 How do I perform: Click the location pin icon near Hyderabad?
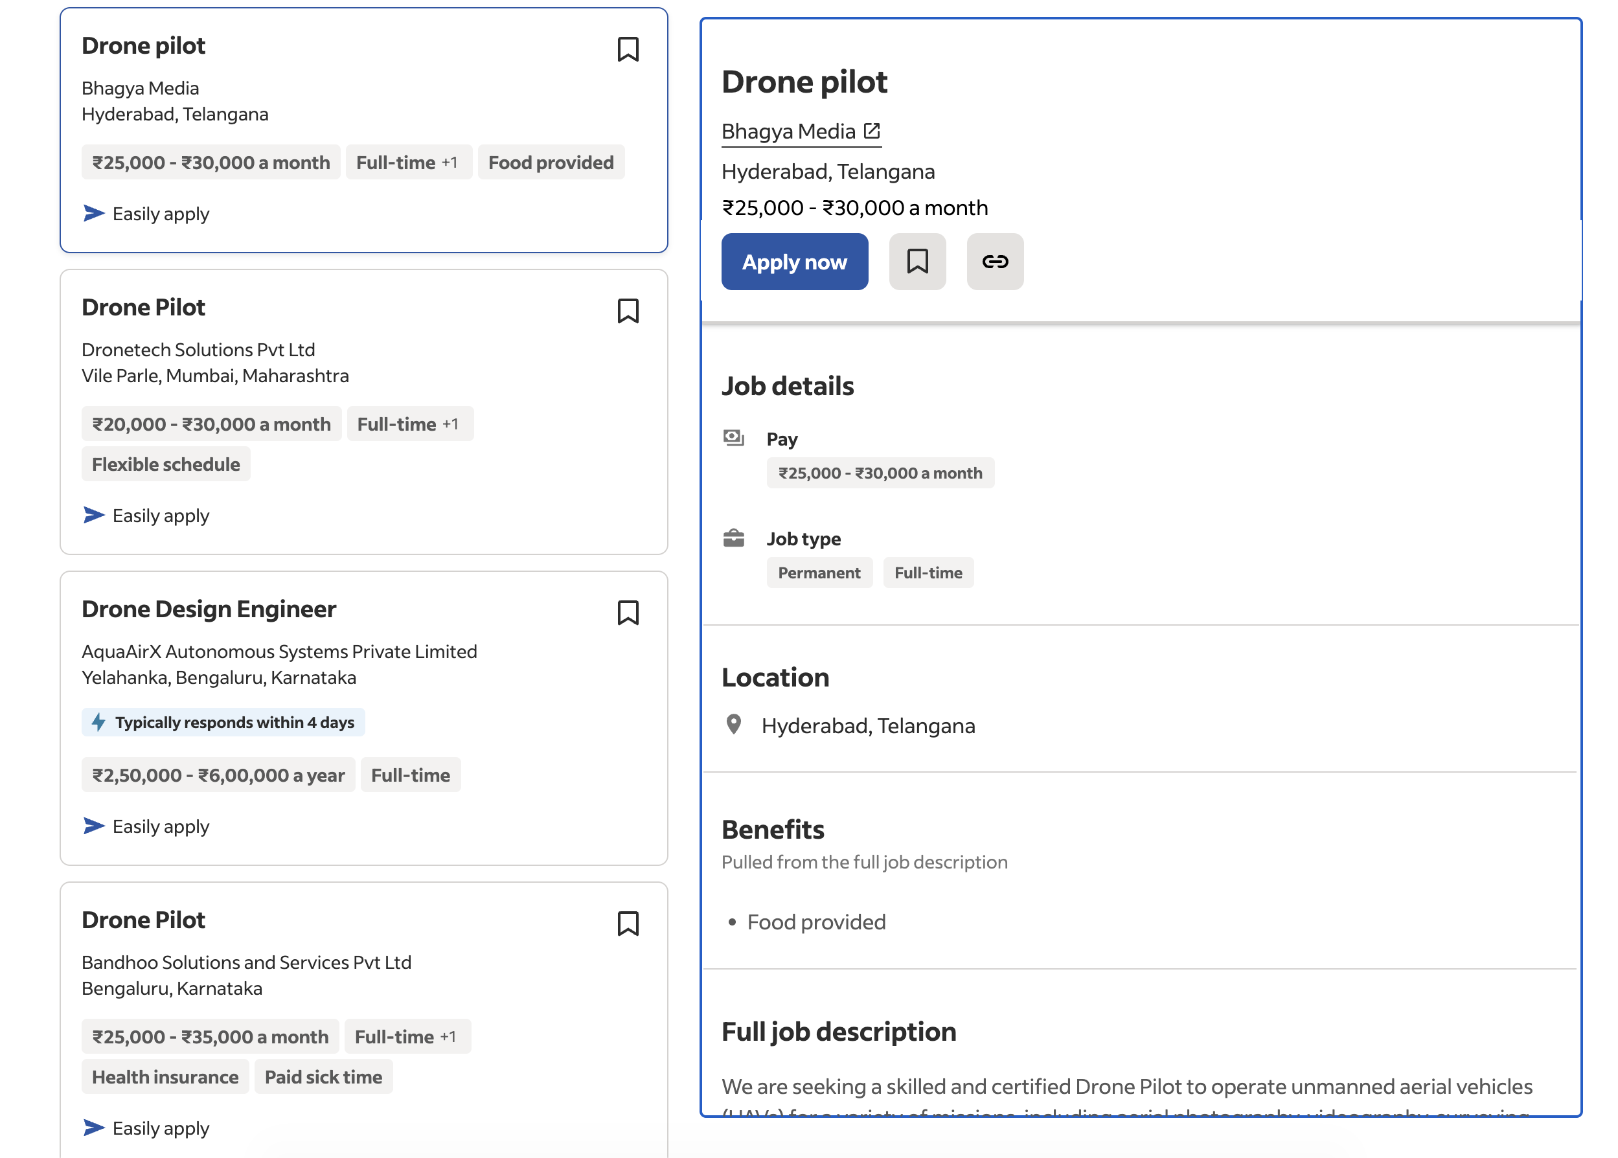click(x=733, y=725)
